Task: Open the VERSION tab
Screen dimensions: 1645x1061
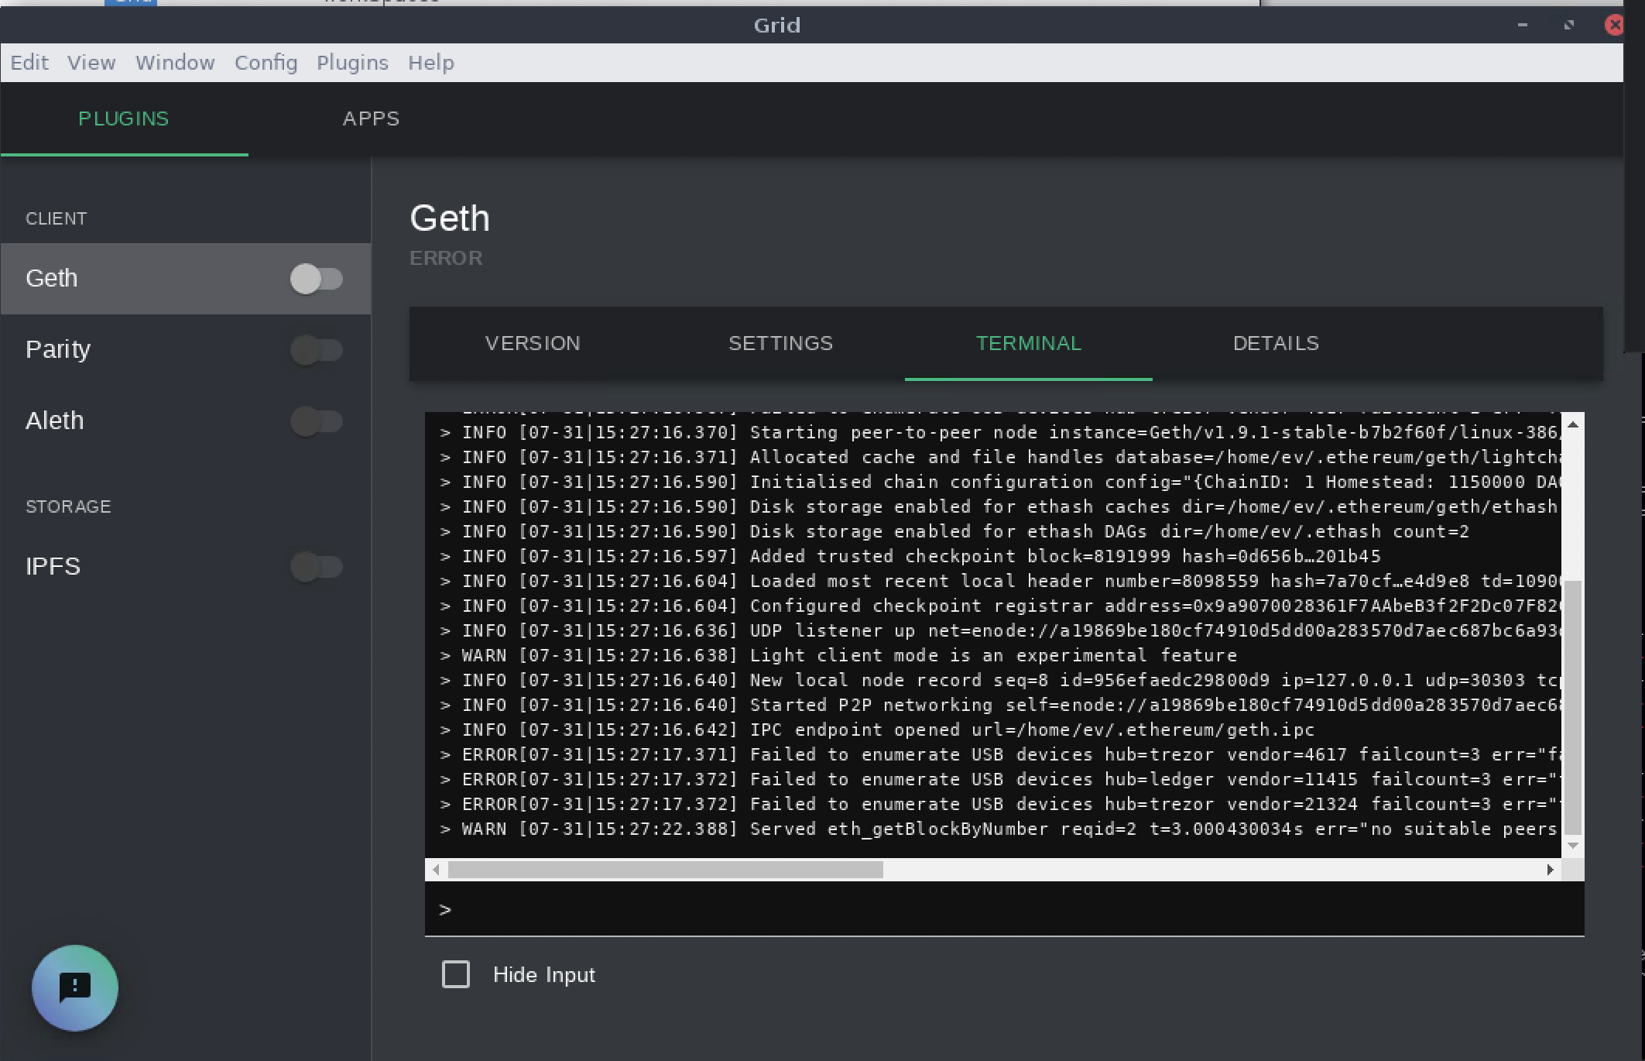Action: pos(532,343)
